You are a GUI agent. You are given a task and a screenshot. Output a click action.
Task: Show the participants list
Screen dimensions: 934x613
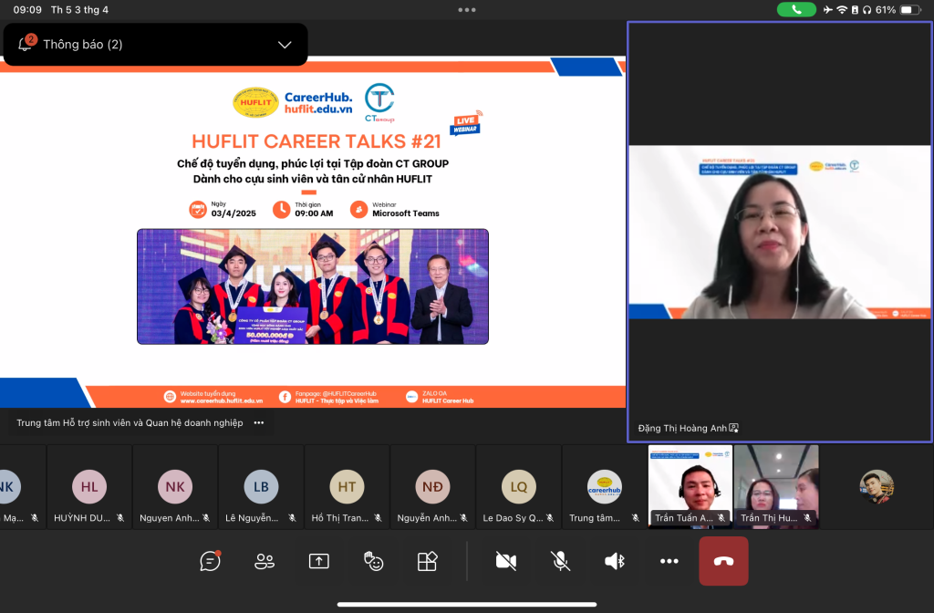point(265,561)
